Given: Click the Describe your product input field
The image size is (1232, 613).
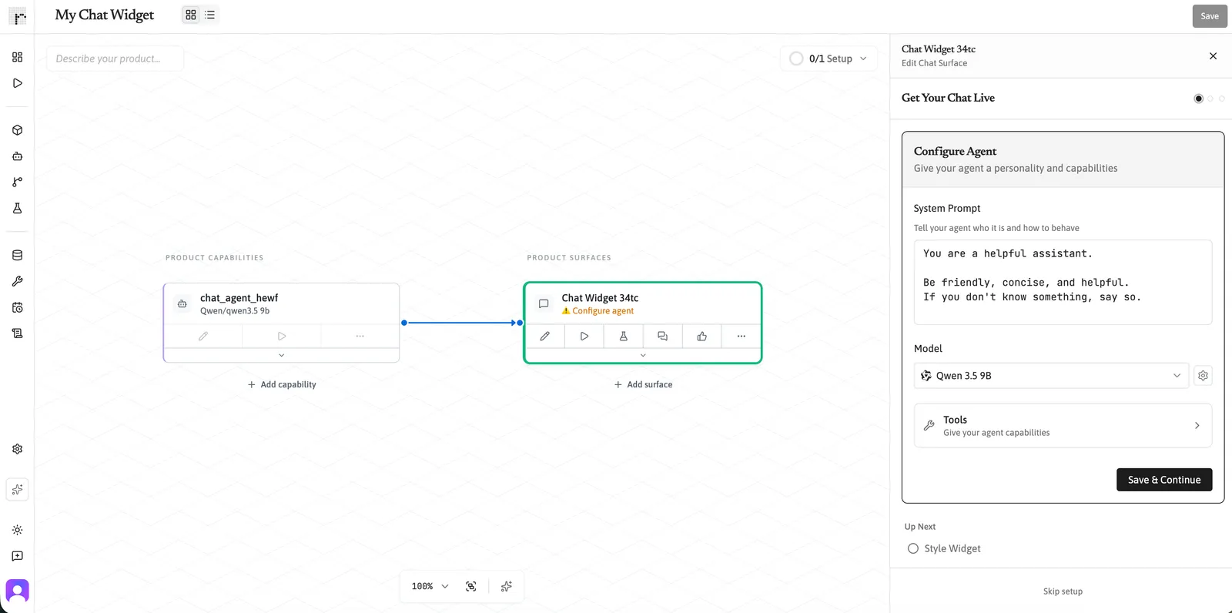Looking at the screenshot, I should (115, 59).
